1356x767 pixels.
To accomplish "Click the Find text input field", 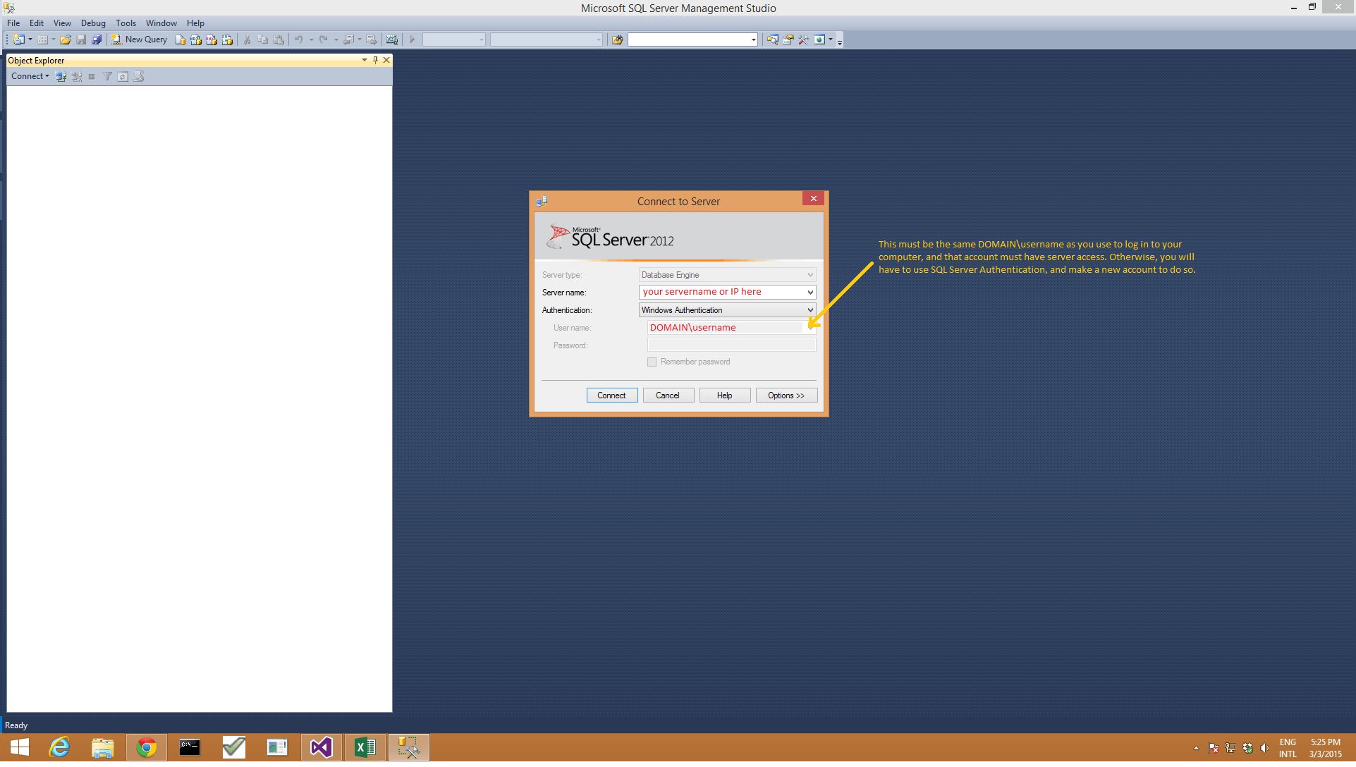I will (689, 39).
